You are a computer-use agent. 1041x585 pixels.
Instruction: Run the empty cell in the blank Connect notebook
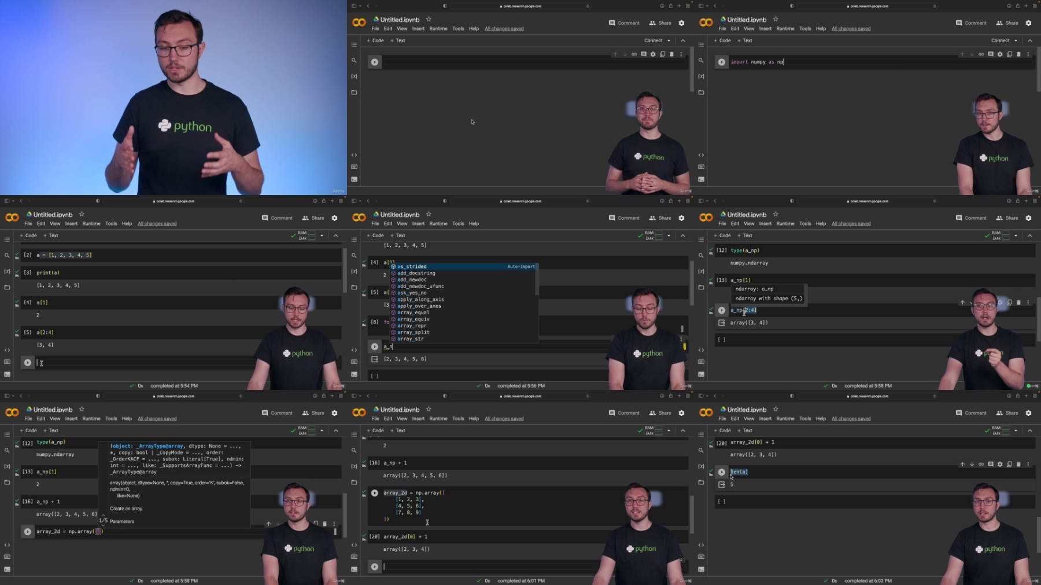pos(375,62)
